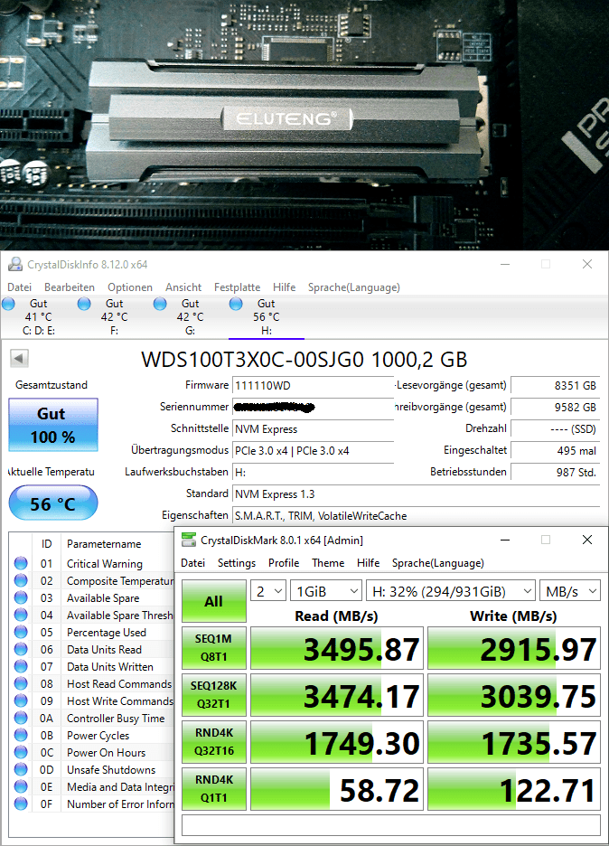Click the Übertragungsmodus field PCIe 3.0 x4
609x846 pixels.
(x=313, y=450)
